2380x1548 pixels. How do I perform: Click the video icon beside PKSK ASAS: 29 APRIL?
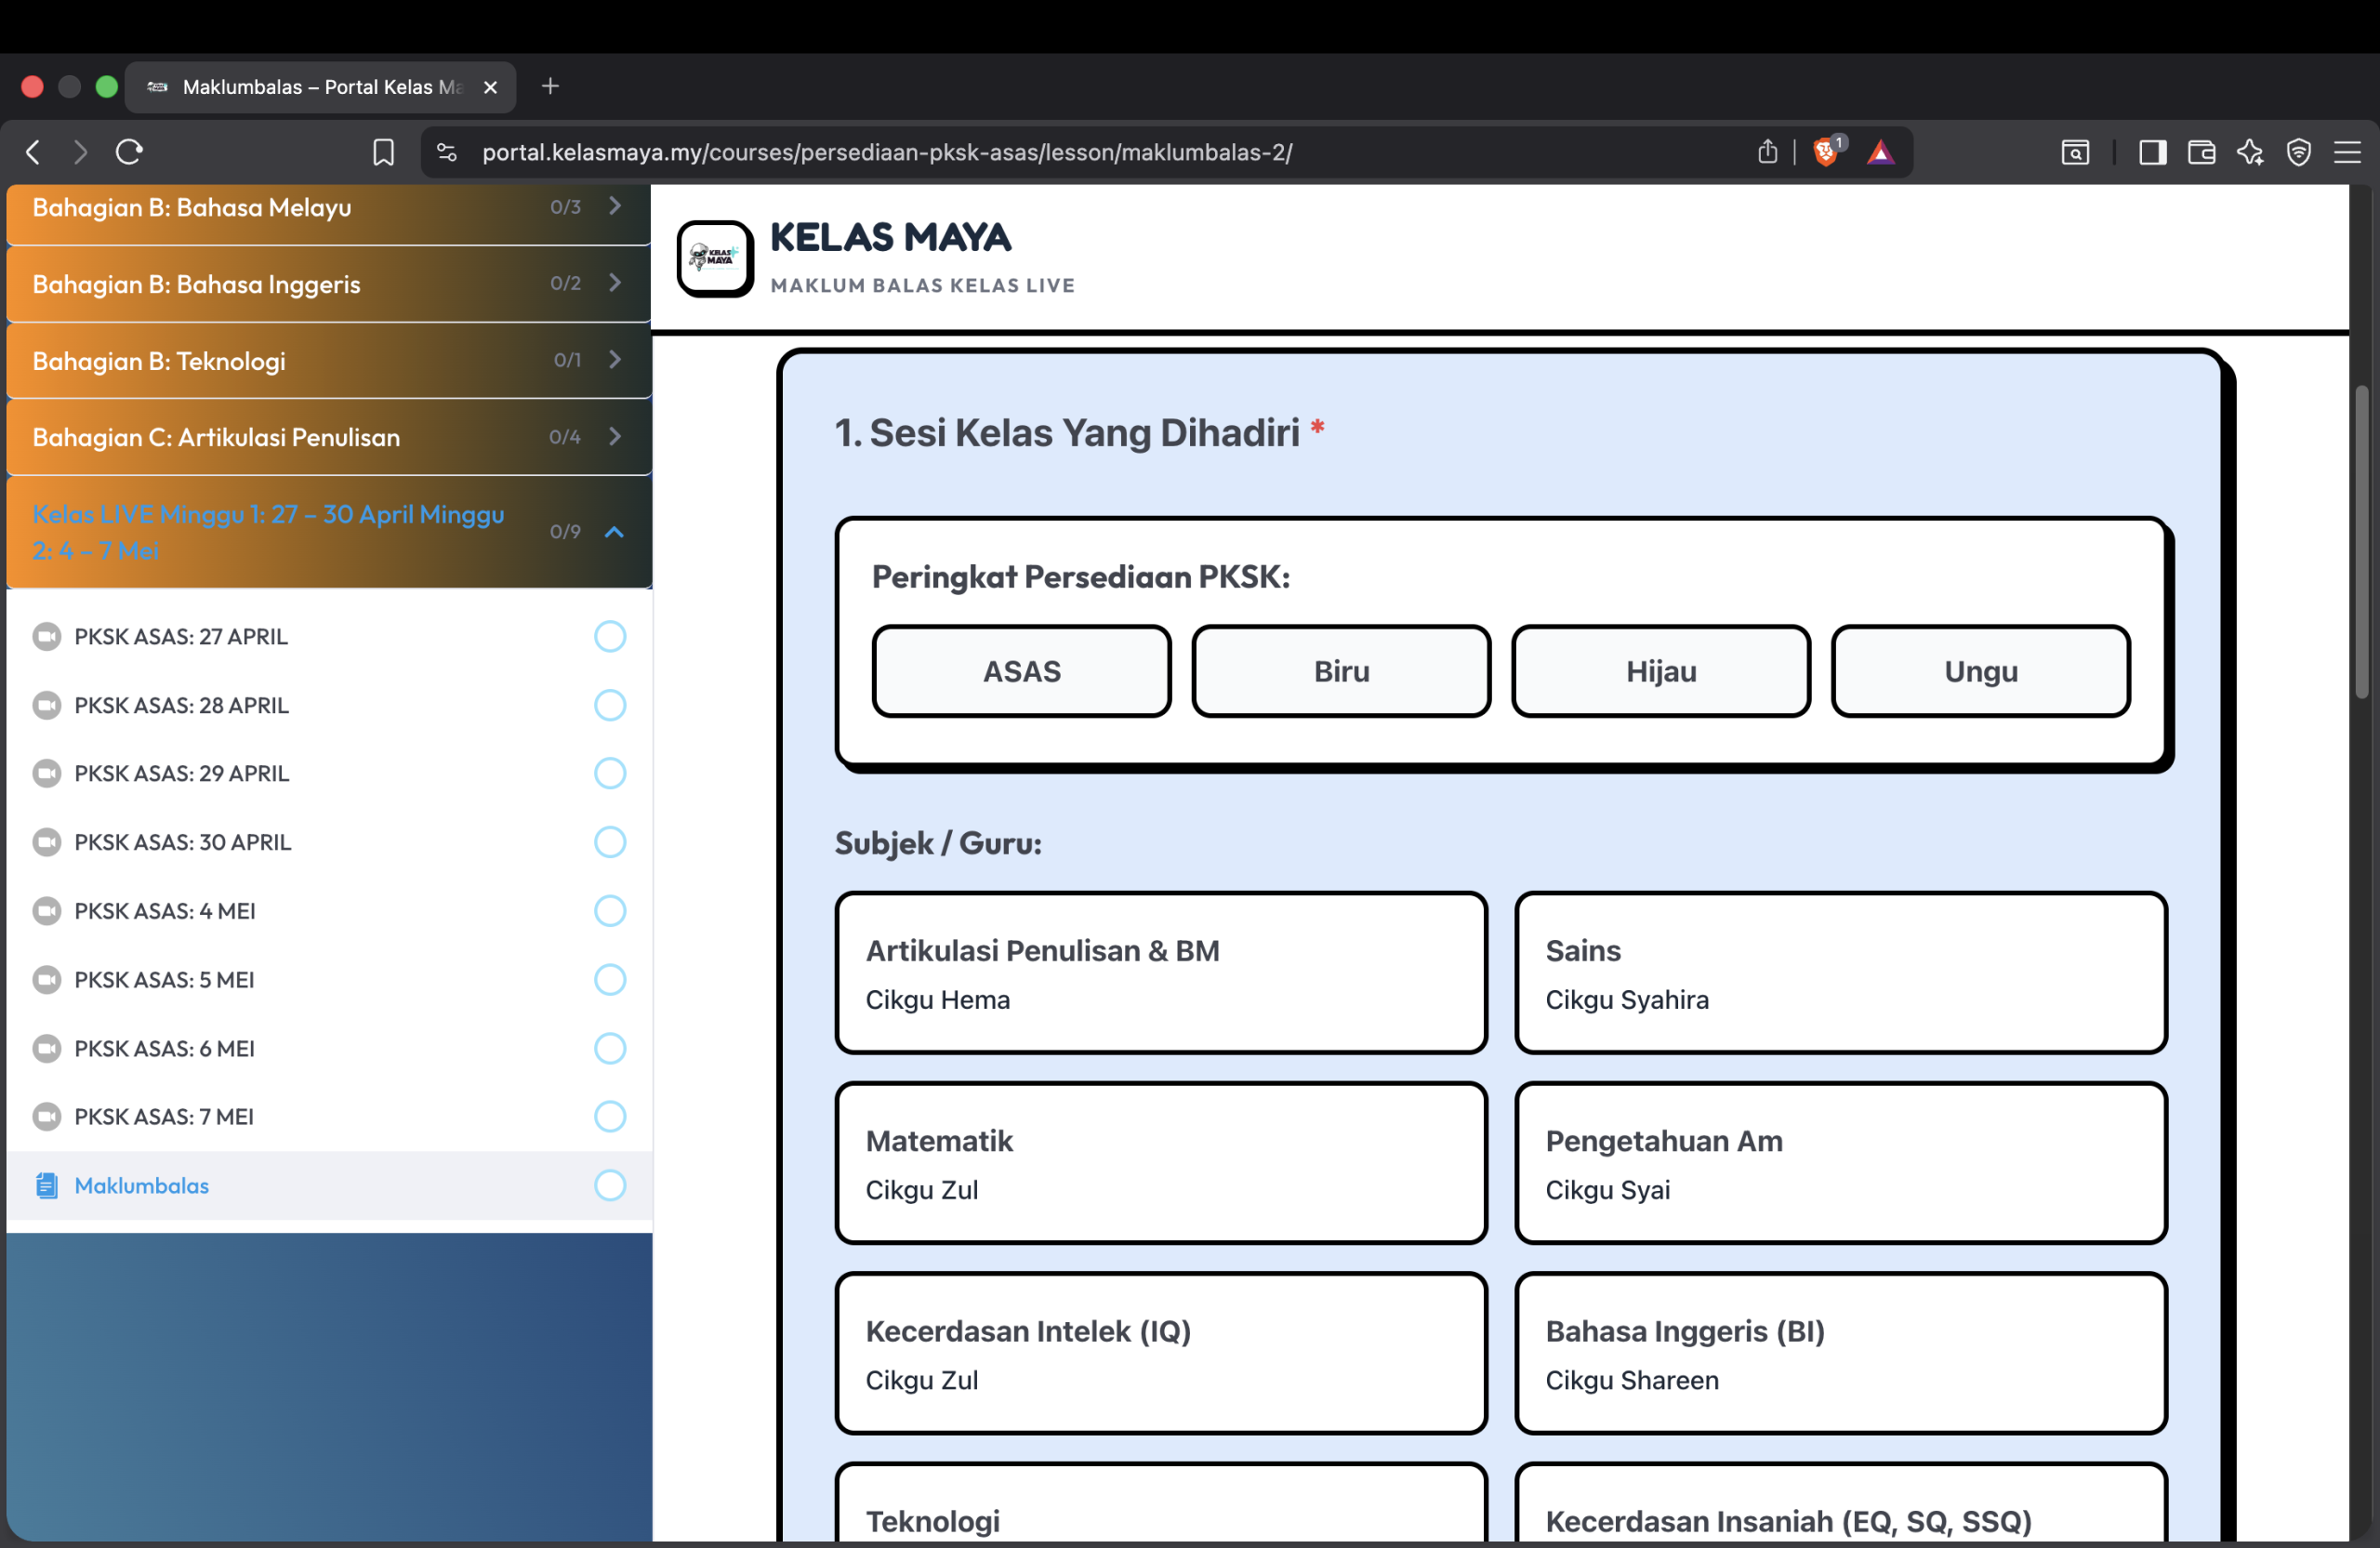click(x=46, y=773)
